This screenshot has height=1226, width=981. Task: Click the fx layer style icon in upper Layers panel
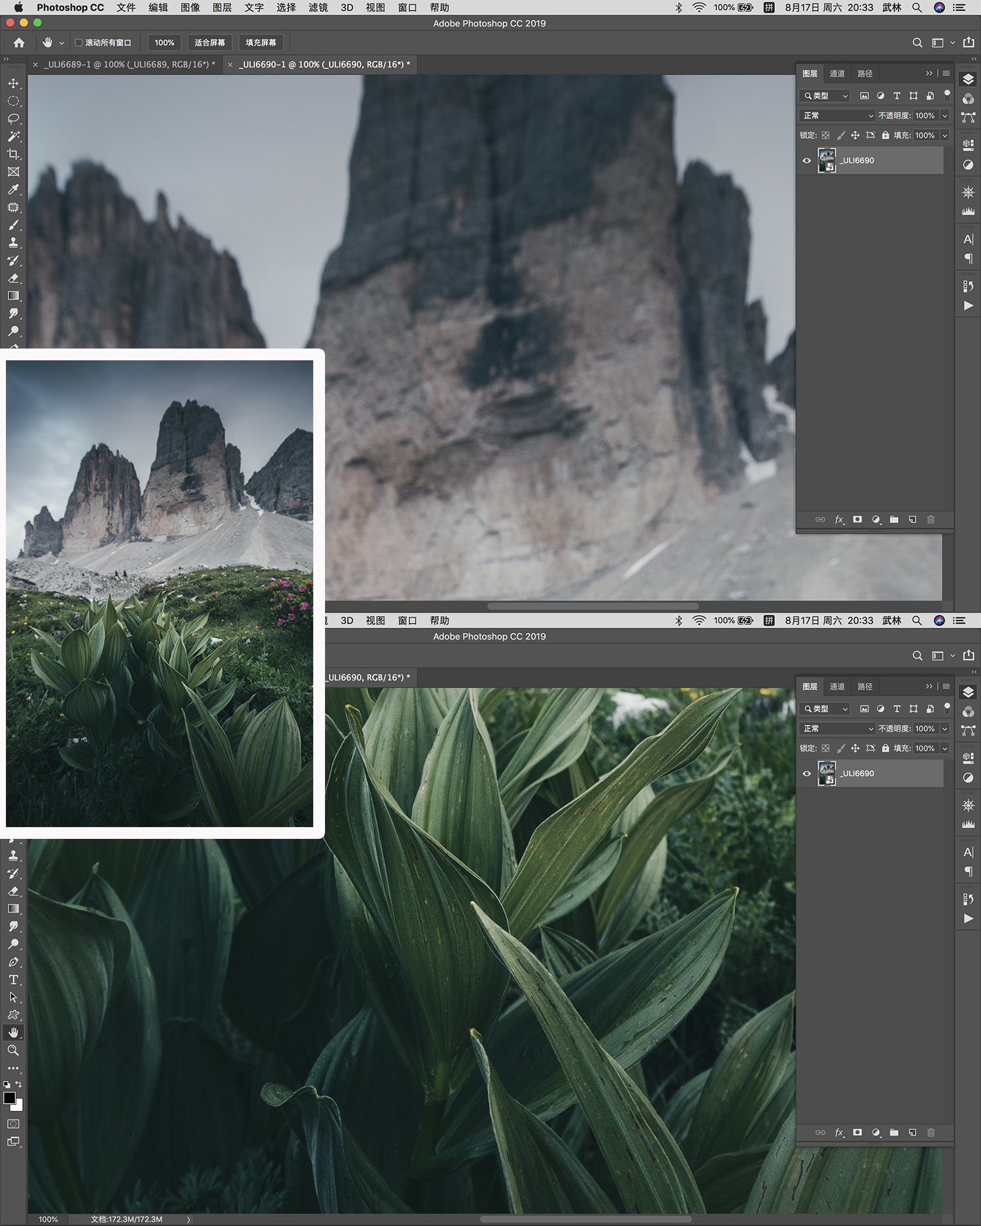tap(839, 520)
